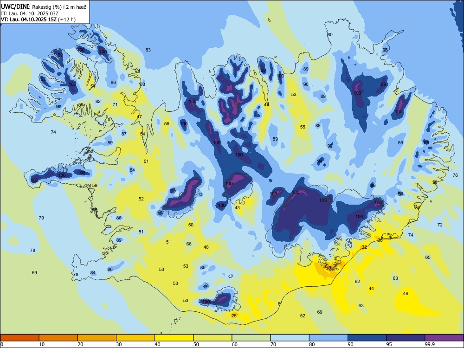Click the dark blue 90–95 legend swatch
This screenshot has height=348, width=464.
367,338
